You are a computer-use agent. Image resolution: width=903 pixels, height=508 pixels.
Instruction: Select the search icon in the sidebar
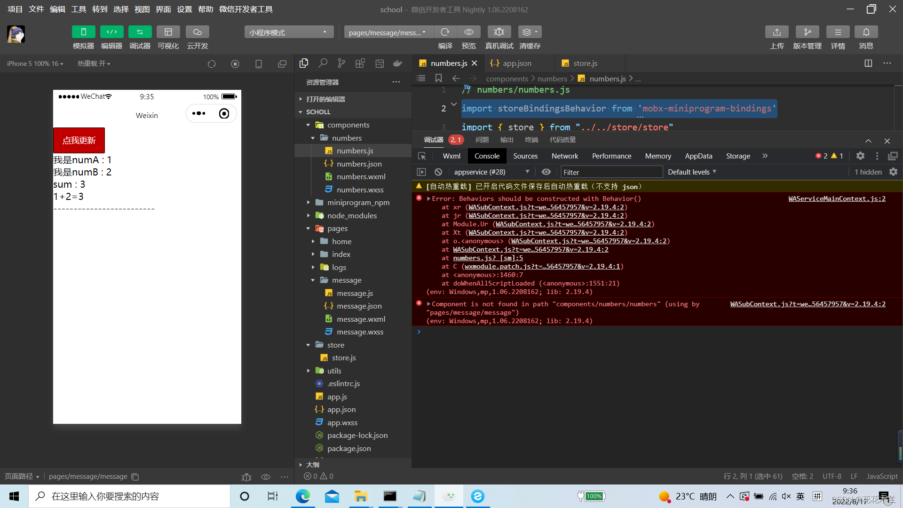(323, 63)
